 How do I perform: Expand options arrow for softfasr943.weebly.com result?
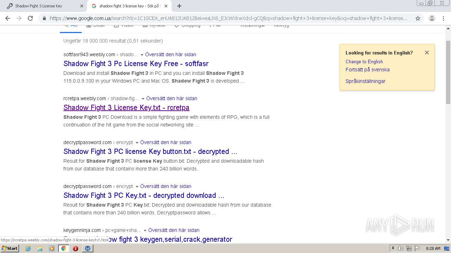click(x=142, y=55)
